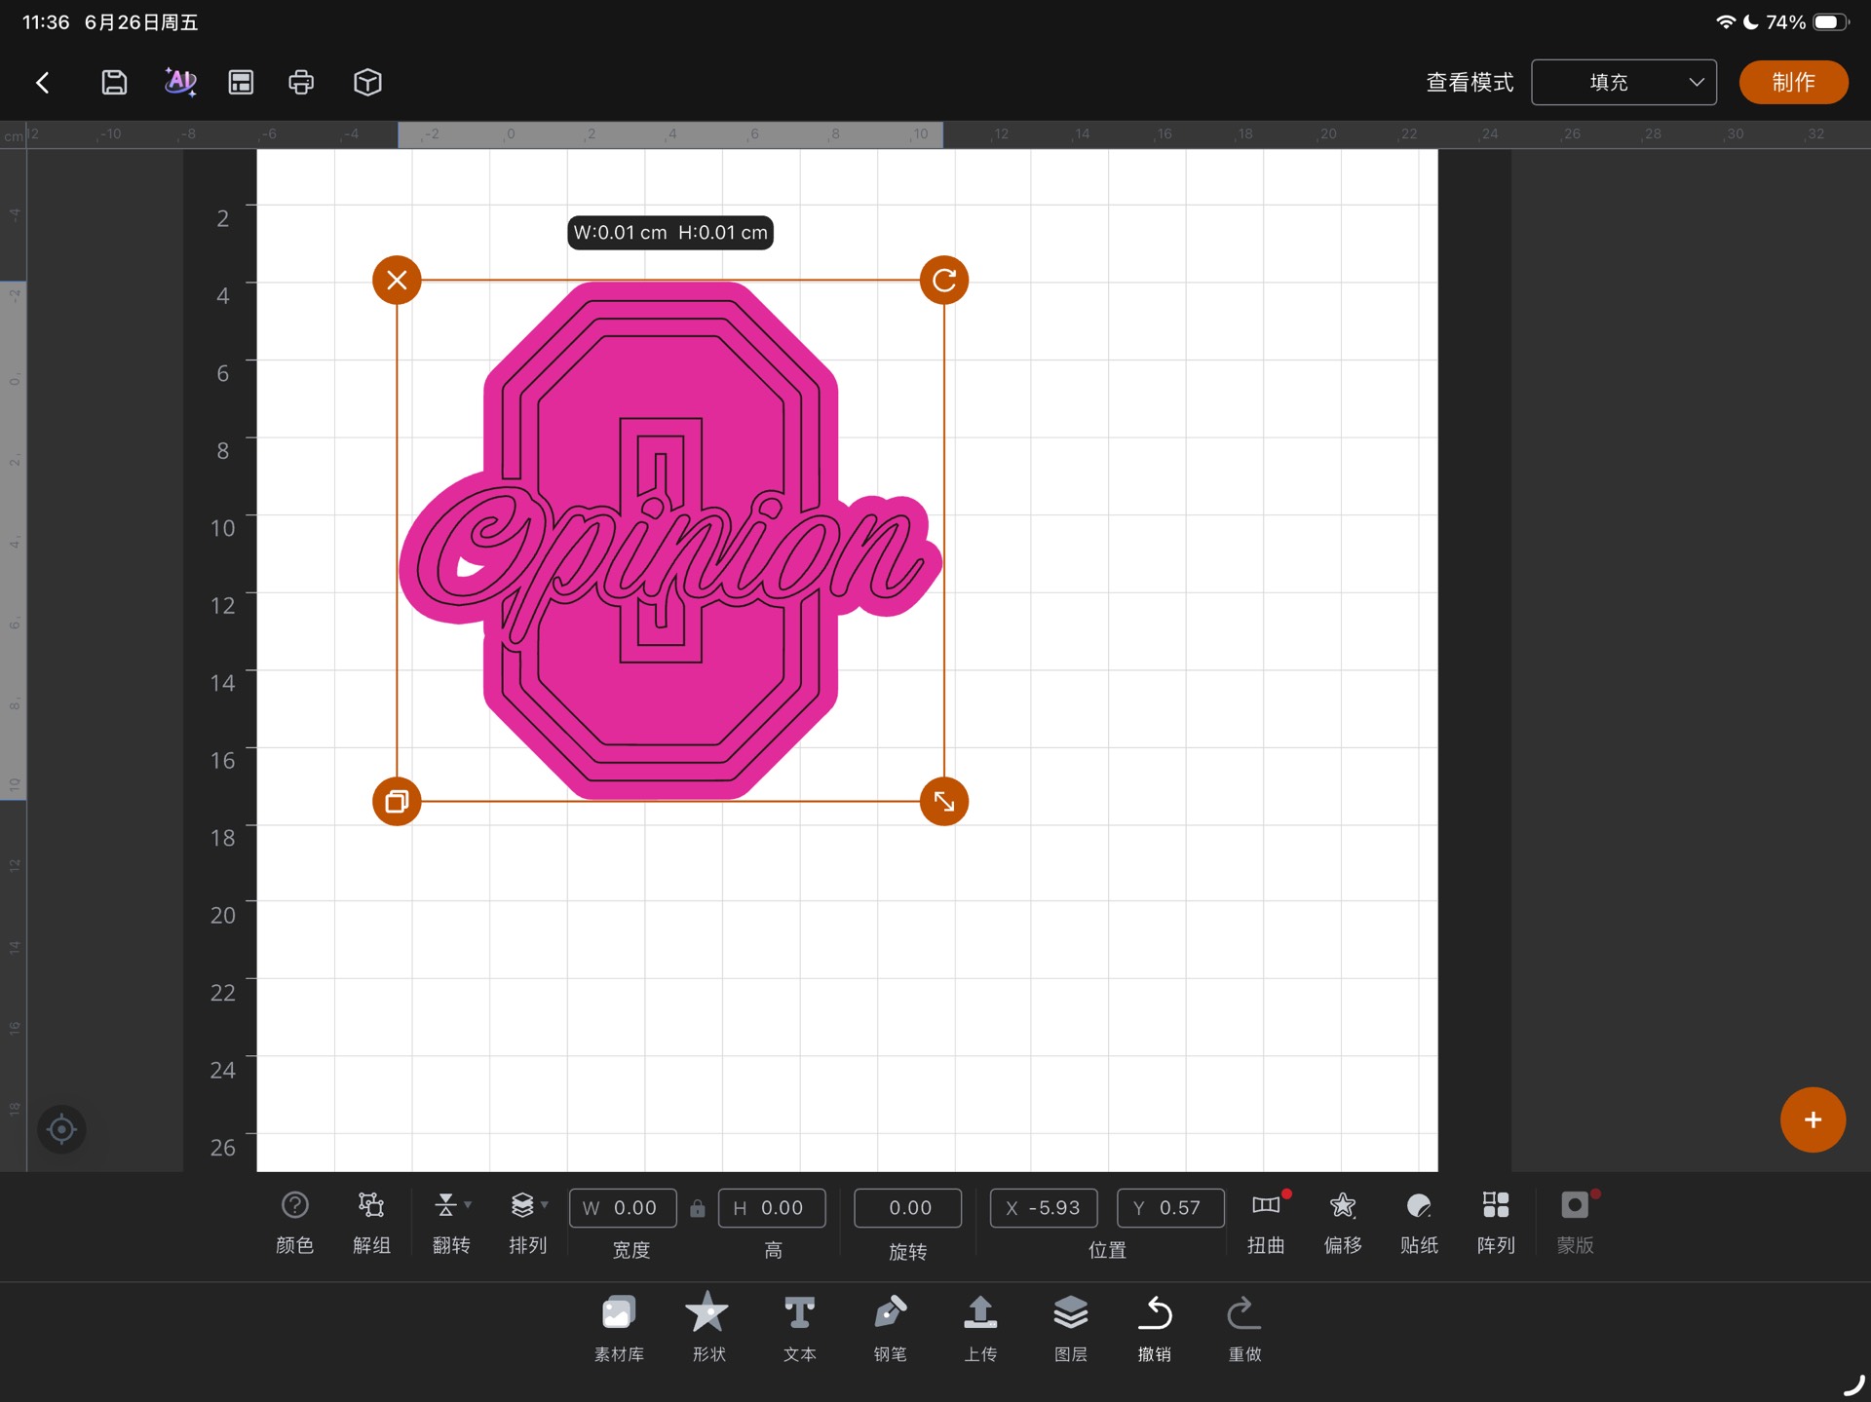Click the 撤销 undo button

tap(1155, 1328)
